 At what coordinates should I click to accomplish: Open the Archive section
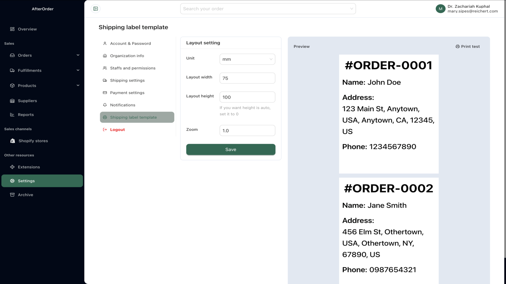[42, 195]
